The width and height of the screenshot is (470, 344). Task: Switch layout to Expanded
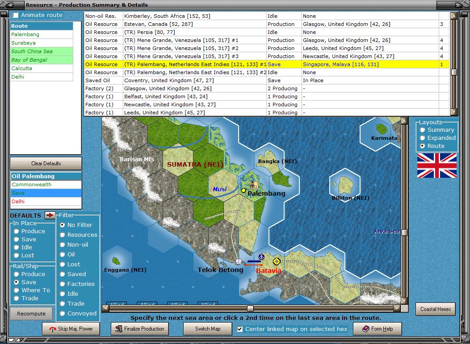tap(422, 138)
